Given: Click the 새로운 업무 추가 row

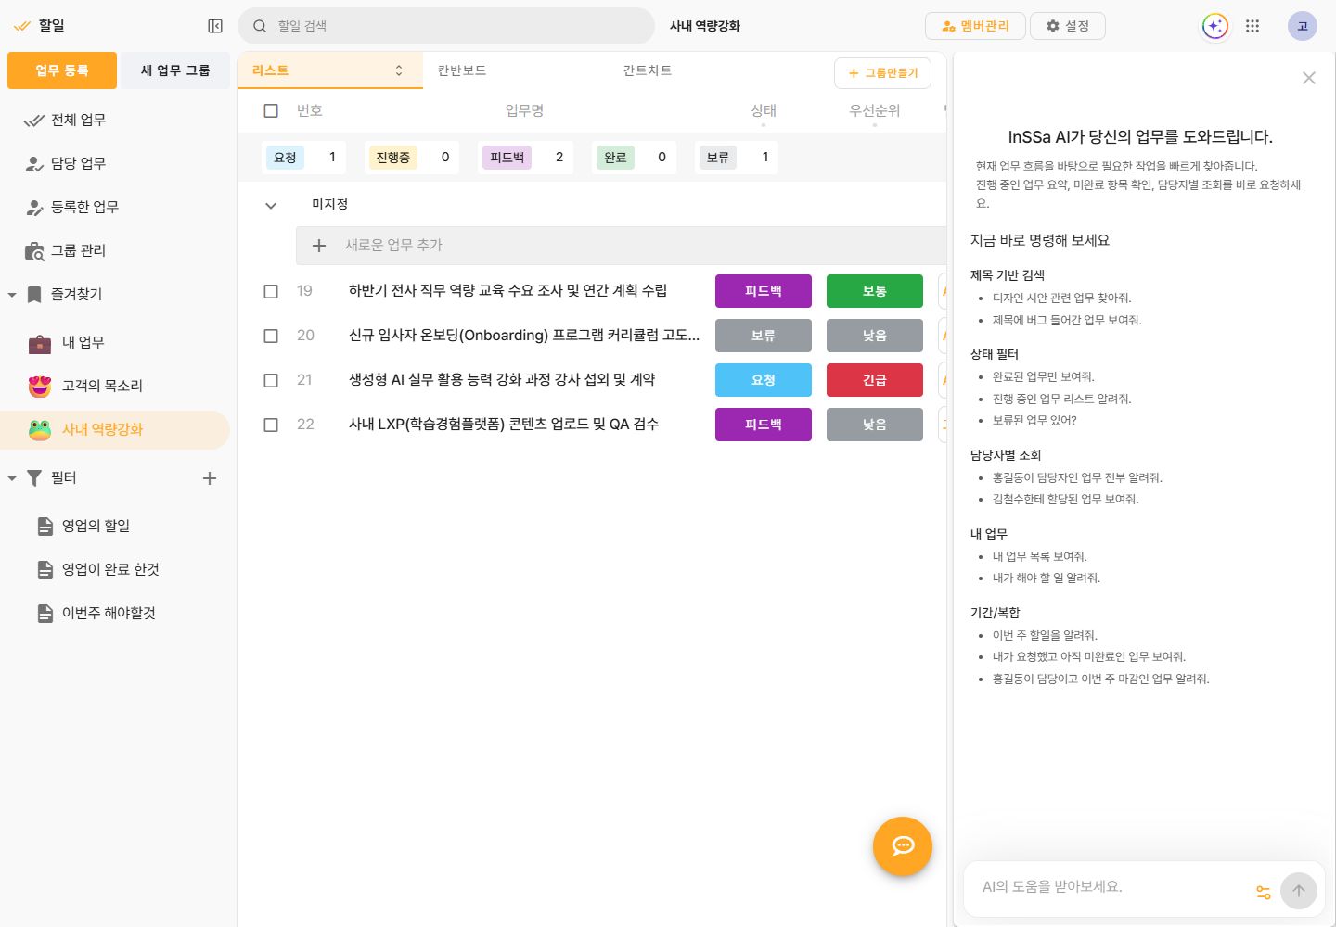Looking at the screenshot, I should click(621, 246).
